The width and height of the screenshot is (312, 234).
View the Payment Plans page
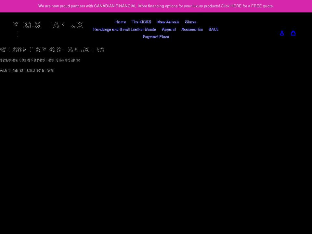pyautogui.click(x=156, y=36)
